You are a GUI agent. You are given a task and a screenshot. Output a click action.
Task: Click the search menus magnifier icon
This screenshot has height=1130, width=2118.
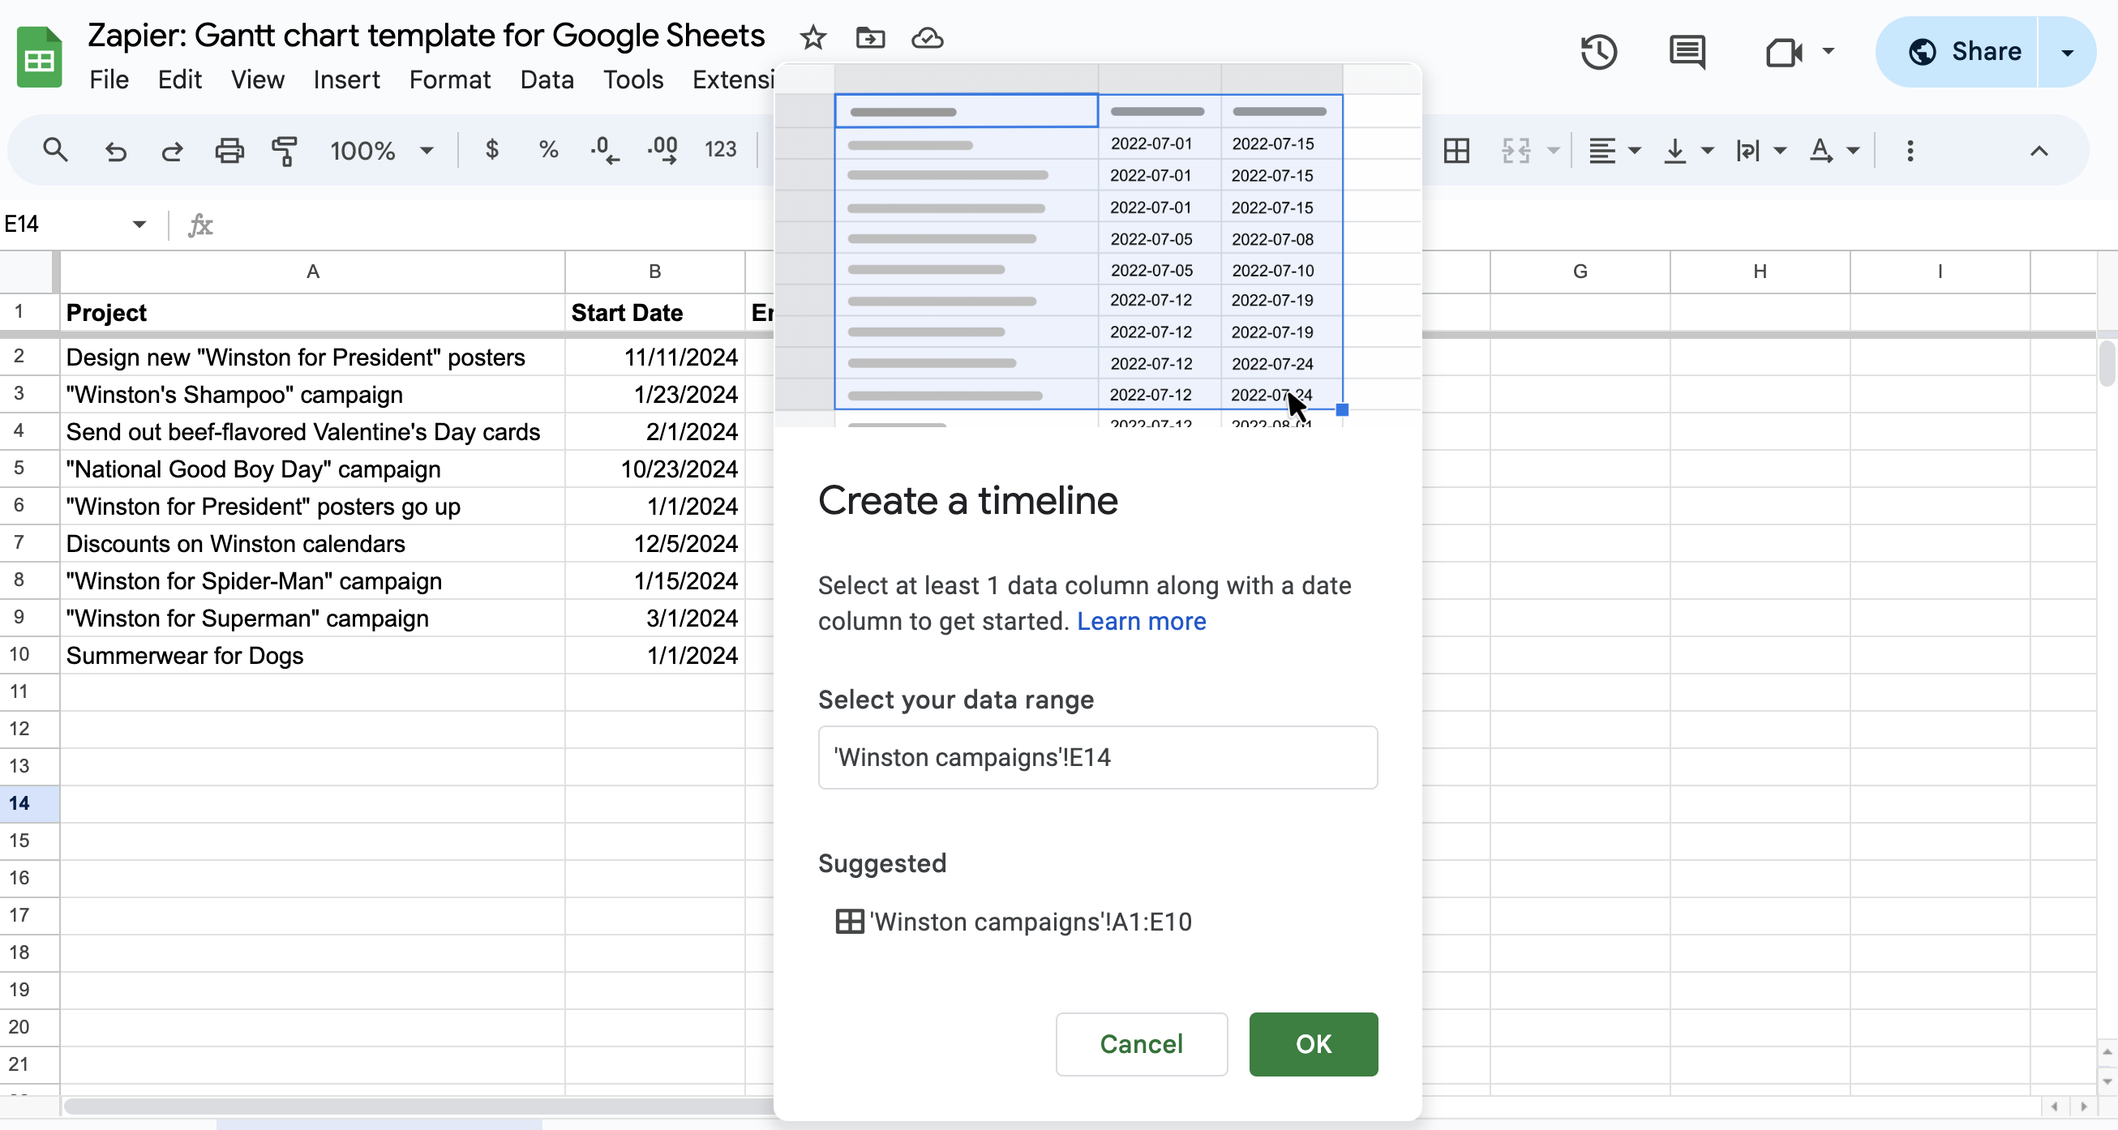55,151
